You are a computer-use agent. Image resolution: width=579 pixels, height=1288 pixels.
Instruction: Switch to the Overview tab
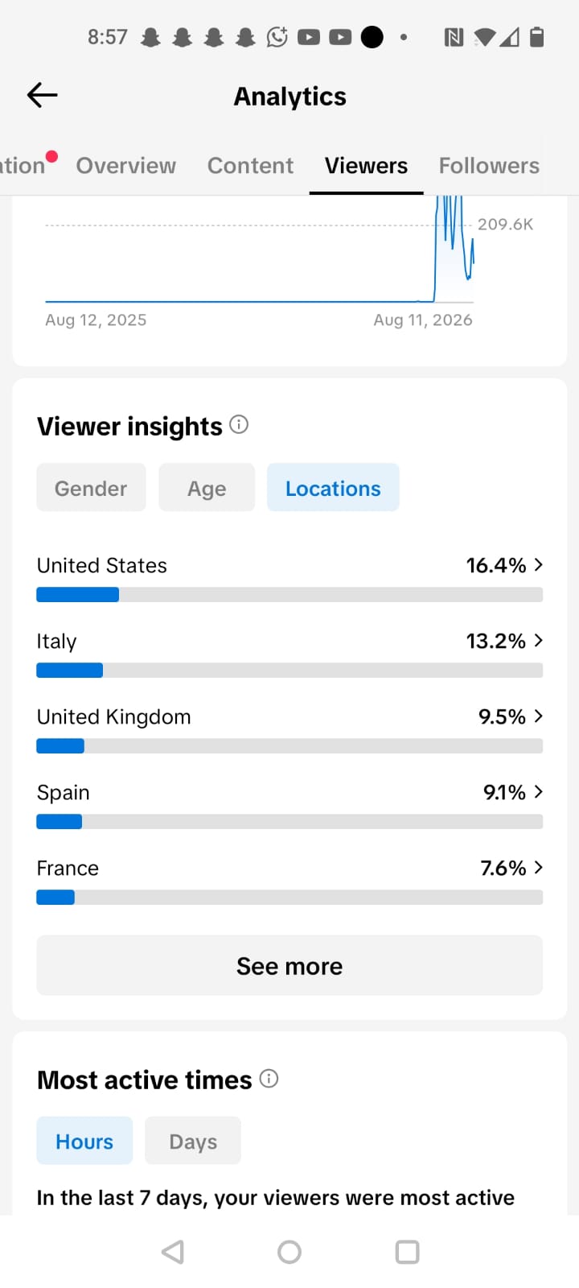coord(125,165)
